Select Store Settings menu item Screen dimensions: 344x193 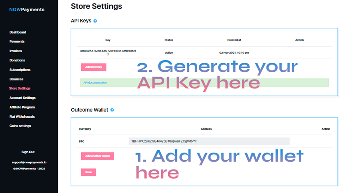[20, 89]
